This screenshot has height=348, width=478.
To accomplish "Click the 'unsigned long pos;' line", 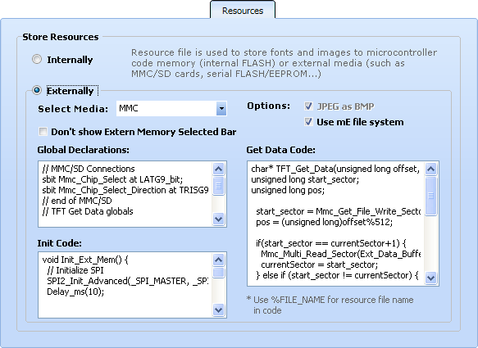I will (x=288, y=190).
